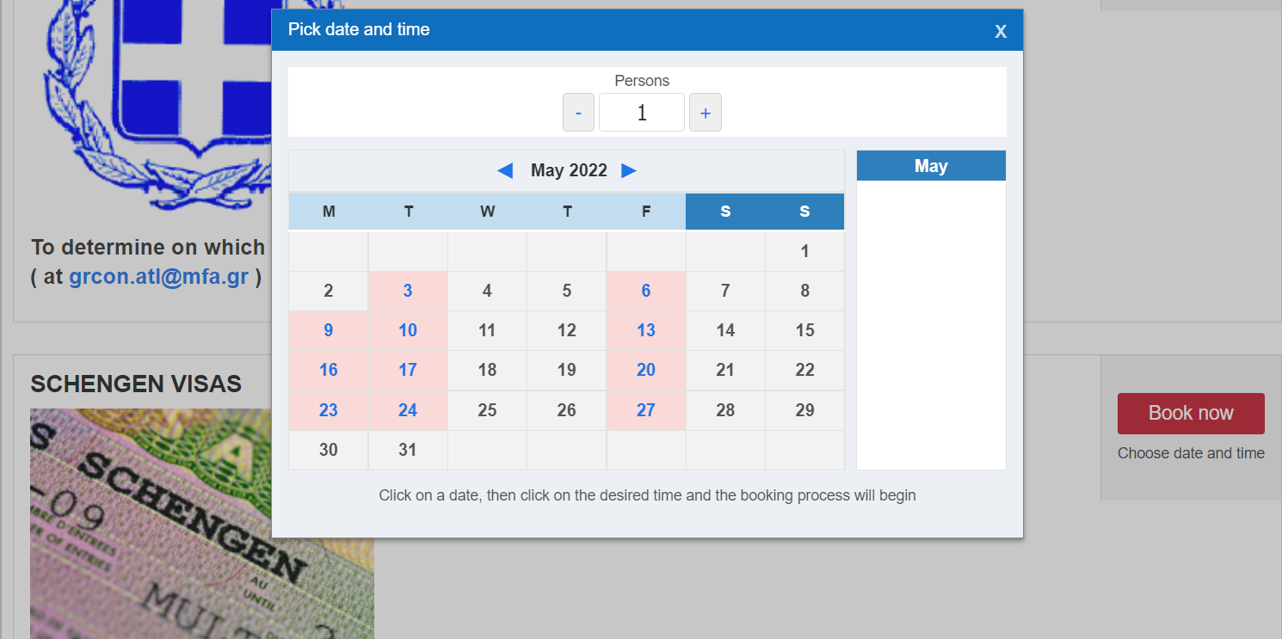Select Friday May 27
This screenshot has height=639, width=1282.
(x=646, y=410)
